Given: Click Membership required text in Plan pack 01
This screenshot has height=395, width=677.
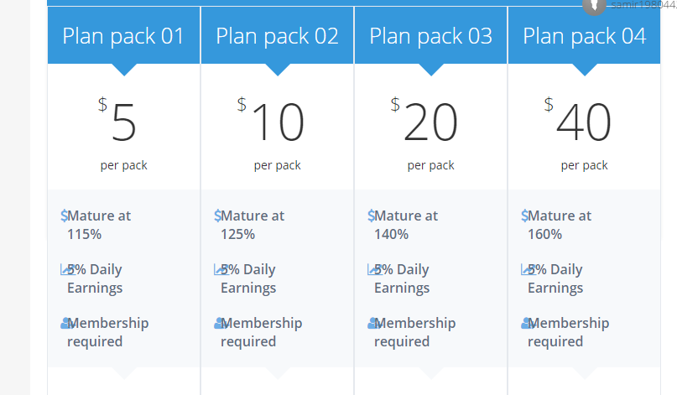Looking at the screenshot, I should [x=108, y=332].
